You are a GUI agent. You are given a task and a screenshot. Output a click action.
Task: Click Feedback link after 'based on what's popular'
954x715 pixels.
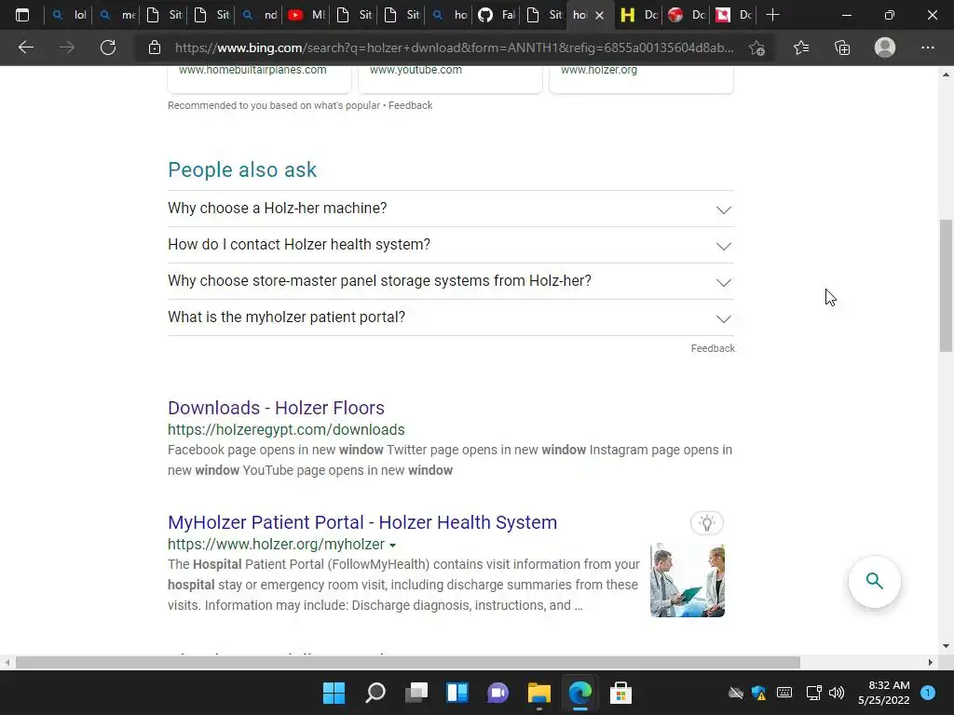[x=410, y=105]
